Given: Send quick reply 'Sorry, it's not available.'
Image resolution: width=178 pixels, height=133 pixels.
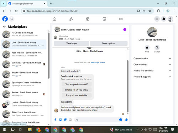Looking at the screenshot, I should pos(77,95).
